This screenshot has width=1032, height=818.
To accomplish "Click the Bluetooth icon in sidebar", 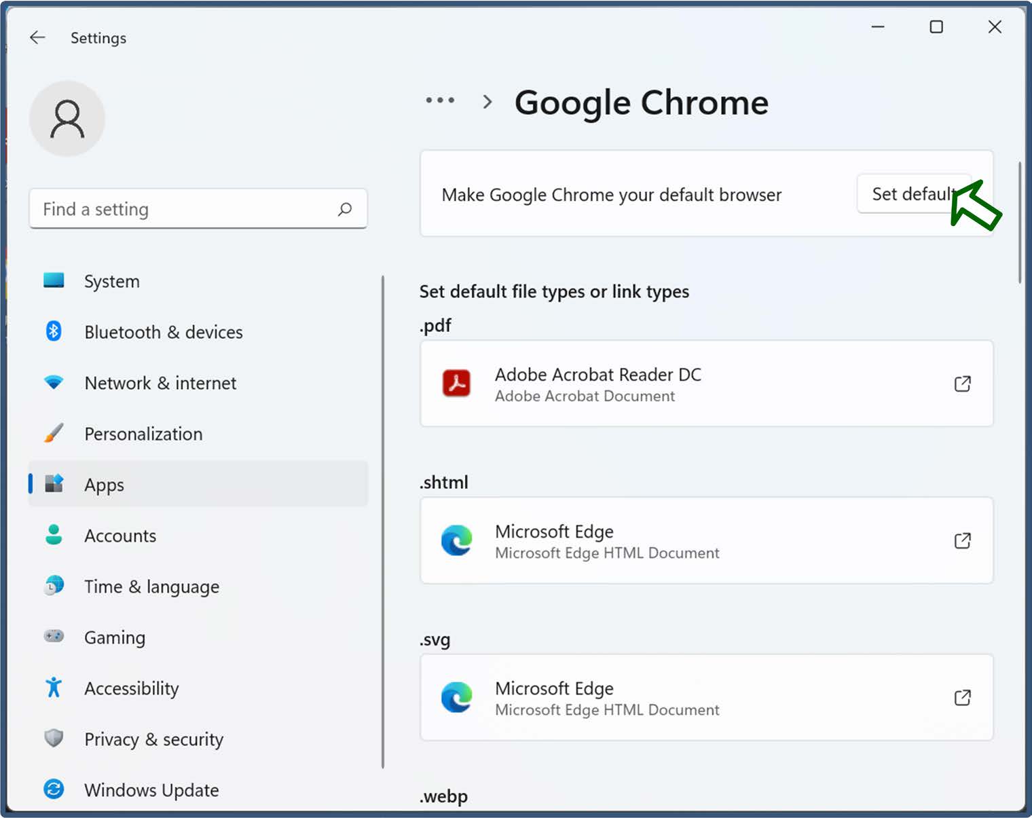I will [x=54, y=331].
